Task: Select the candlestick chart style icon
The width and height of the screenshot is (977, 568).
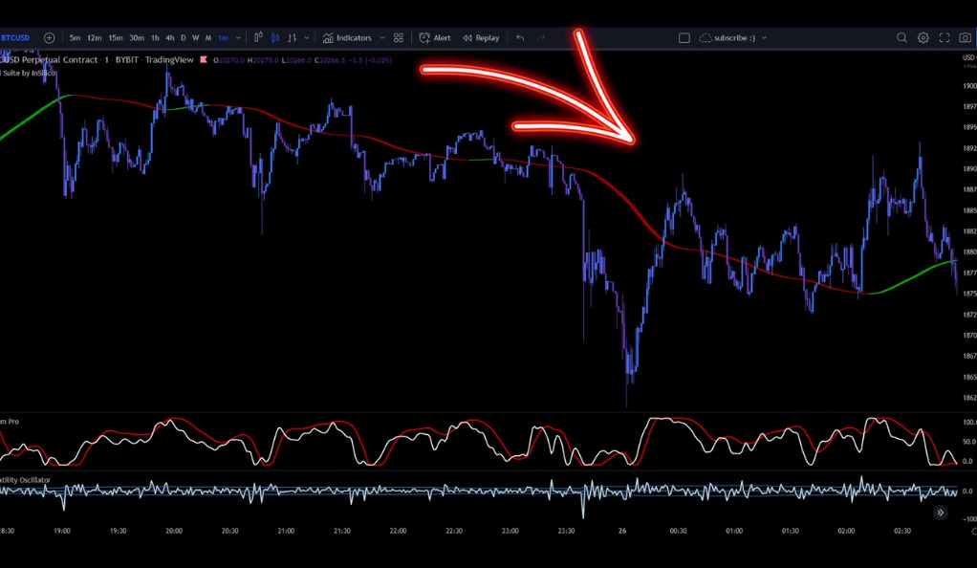Action: point(258,37)
